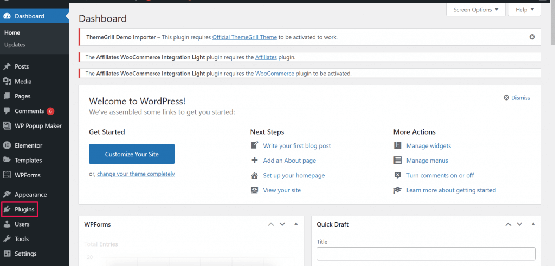Move the WPForms widget up
Viewport: 555px width, 266px height.
[271, 224]
